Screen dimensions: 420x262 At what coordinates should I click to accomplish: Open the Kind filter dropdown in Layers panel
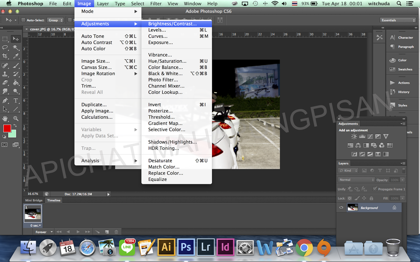tap(348, 170)
